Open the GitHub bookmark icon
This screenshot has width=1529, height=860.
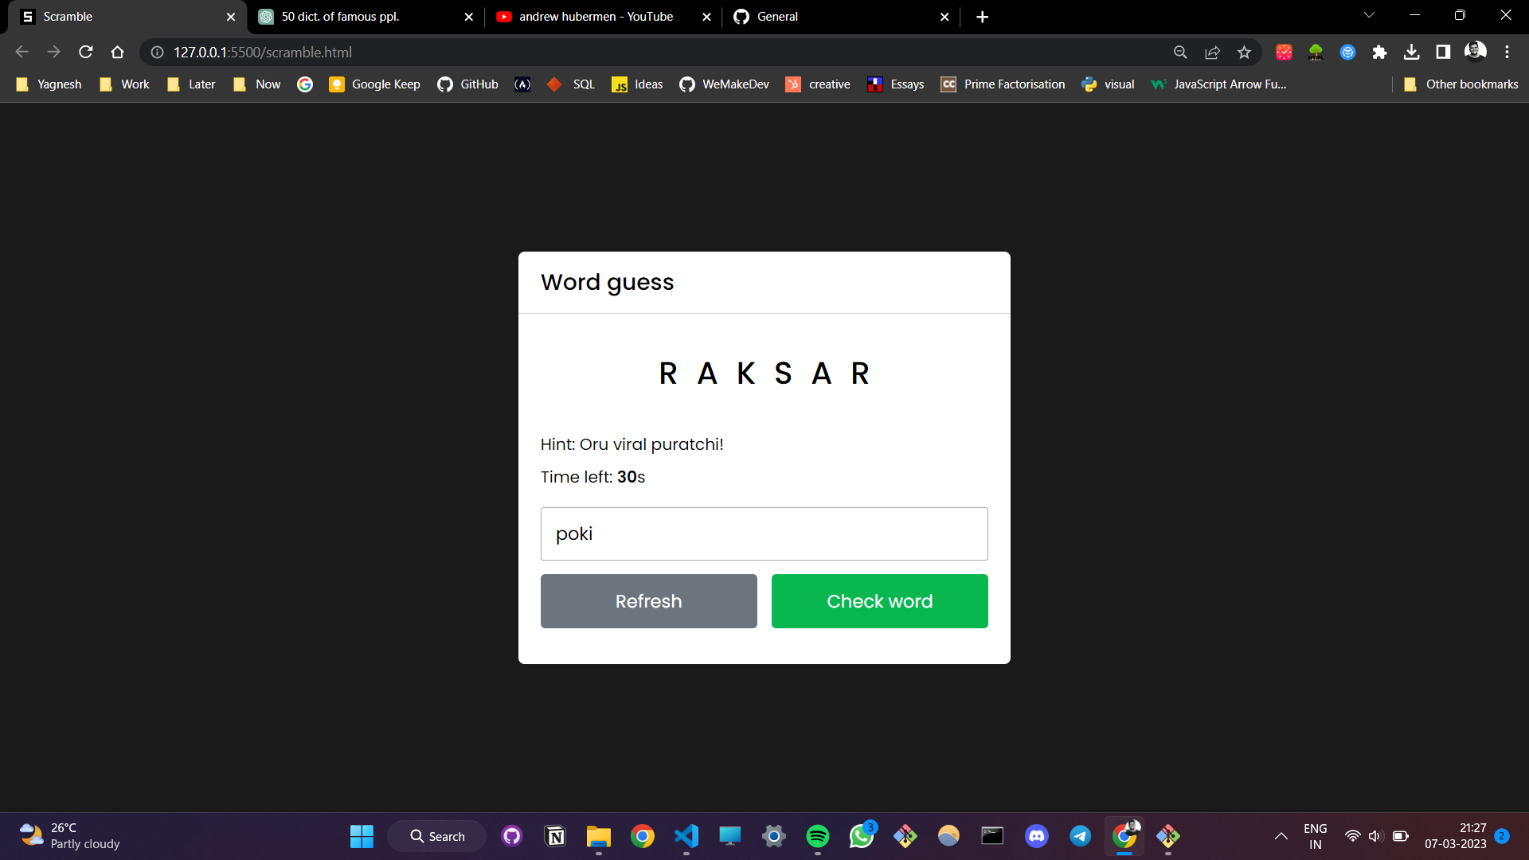[x=447, y=84]
